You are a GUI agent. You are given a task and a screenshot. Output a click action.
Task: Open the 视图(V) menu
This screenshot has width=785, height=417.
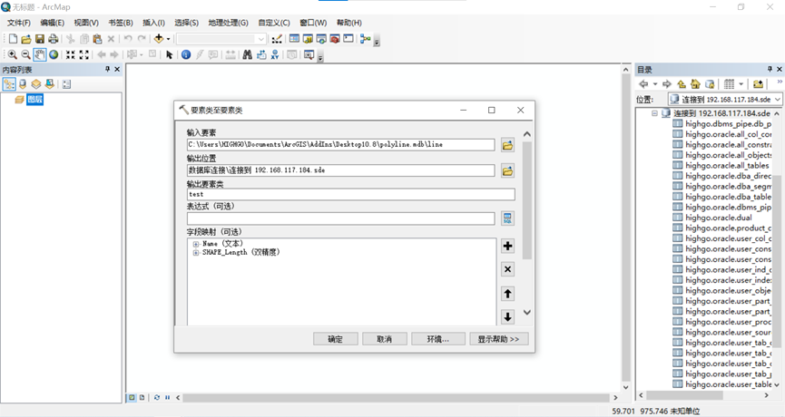(x=86, y=23)
